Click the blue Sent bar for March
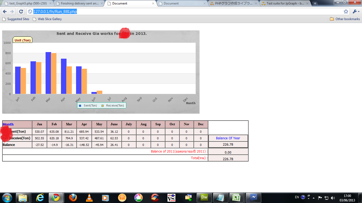 (48, 73)
